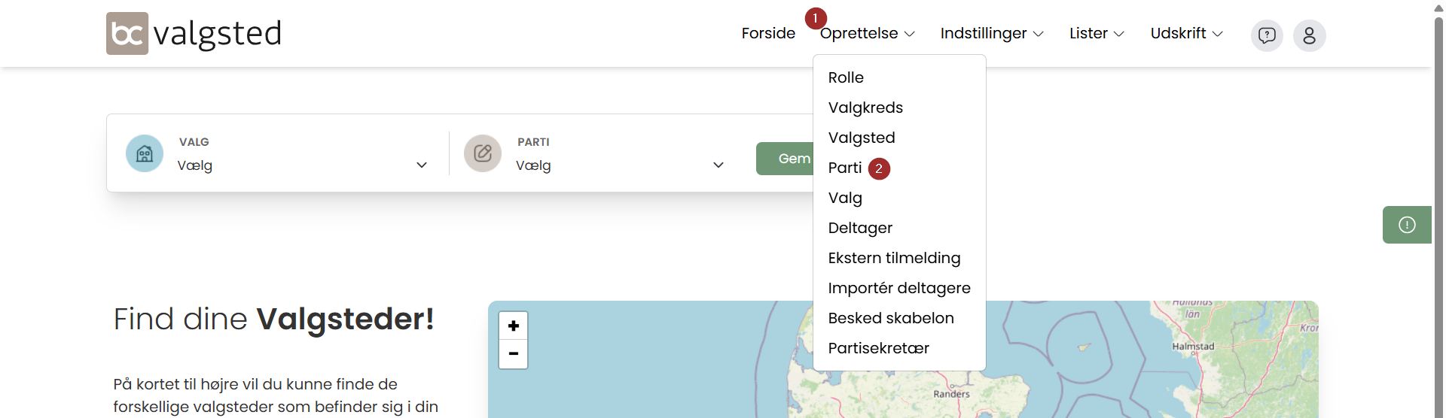Click the green info side tab icon
The width and height of the screenshot is (1446, 418).
pos(1406,225)
